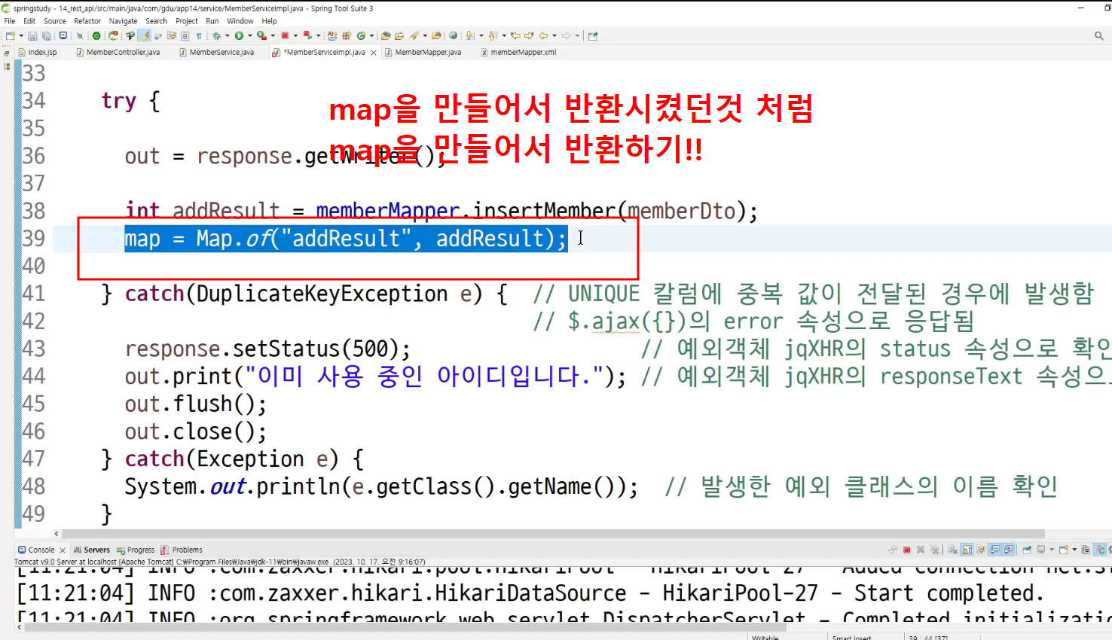Click the Search magnifier icon at top right
Screen dimensions: 1112x640
1098,35
